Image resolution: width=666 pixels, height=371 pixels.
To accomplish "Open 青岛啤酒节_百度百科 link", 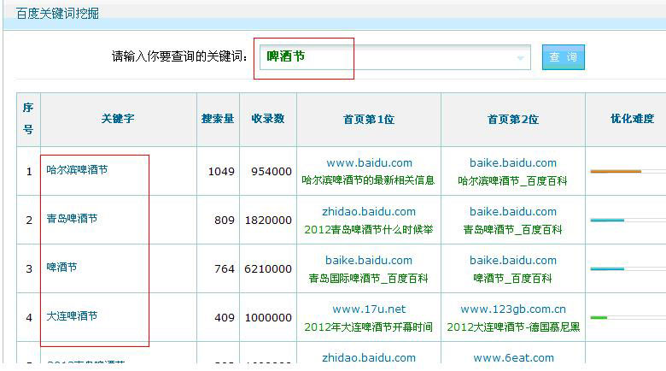I will pos(512,230).
